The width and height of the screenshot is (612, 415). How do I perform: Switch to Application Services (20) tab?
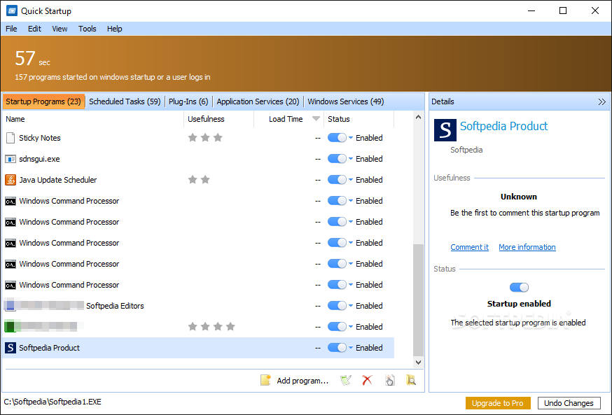click(258, 101)
